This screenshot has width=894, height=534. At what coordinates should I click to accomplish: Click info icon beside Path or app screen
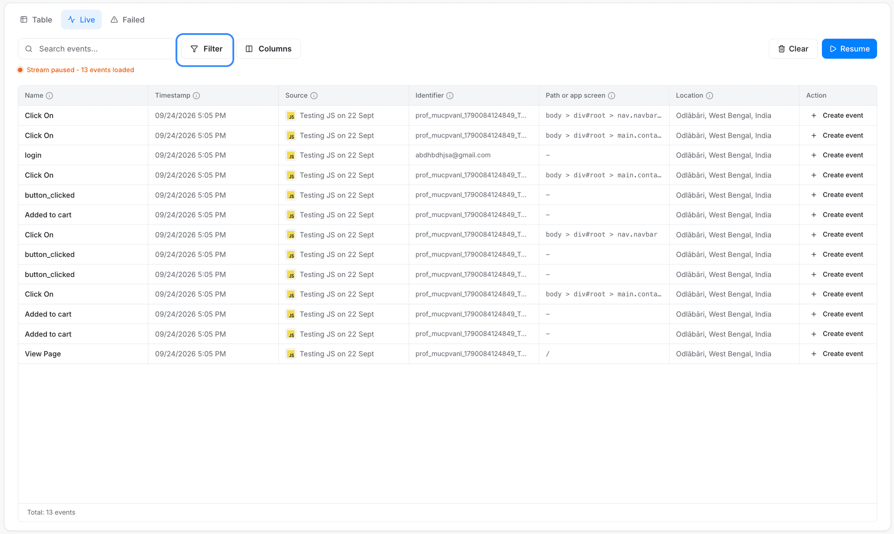612,95
